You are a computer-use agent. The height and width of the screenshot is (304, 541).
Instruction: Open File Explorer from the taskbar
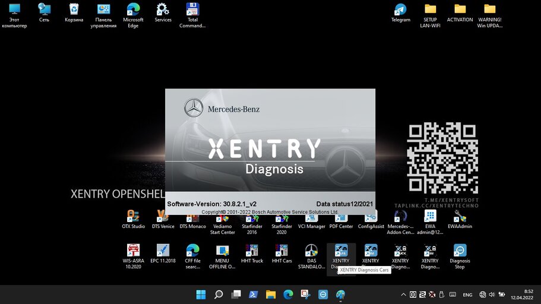coord(271,294)
